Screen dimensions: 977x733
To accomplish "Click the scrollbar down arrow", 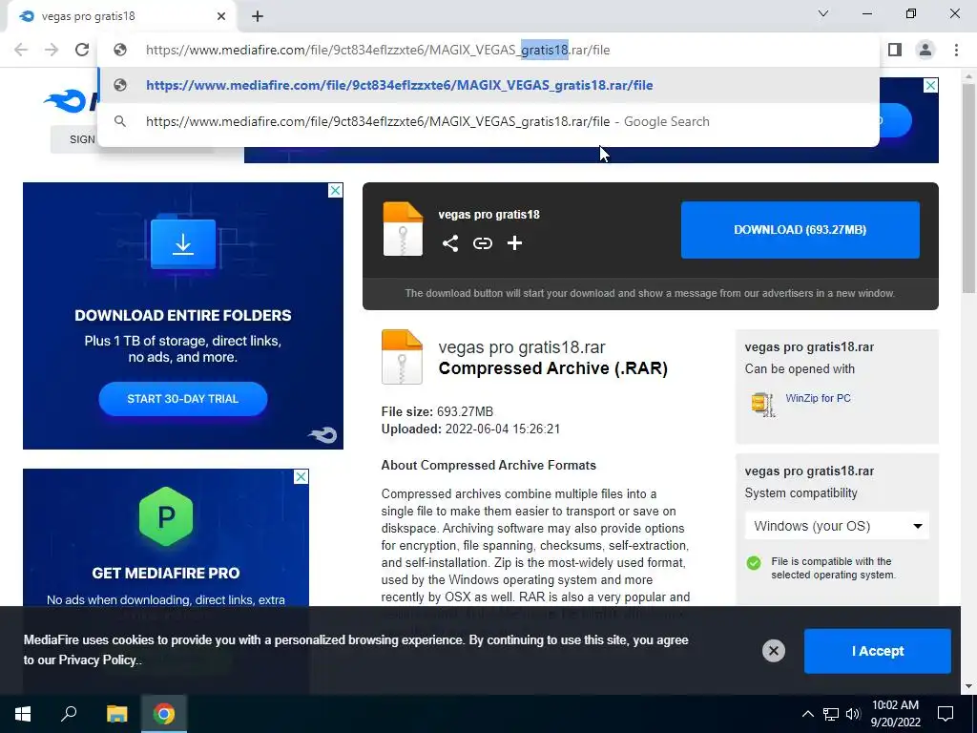I will 968,686.
